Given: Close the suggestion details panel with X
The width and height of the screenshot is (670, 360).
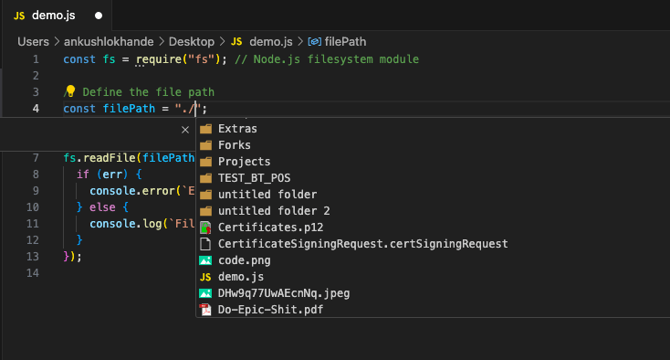Looking at the screenshot, I should [185, 130].
